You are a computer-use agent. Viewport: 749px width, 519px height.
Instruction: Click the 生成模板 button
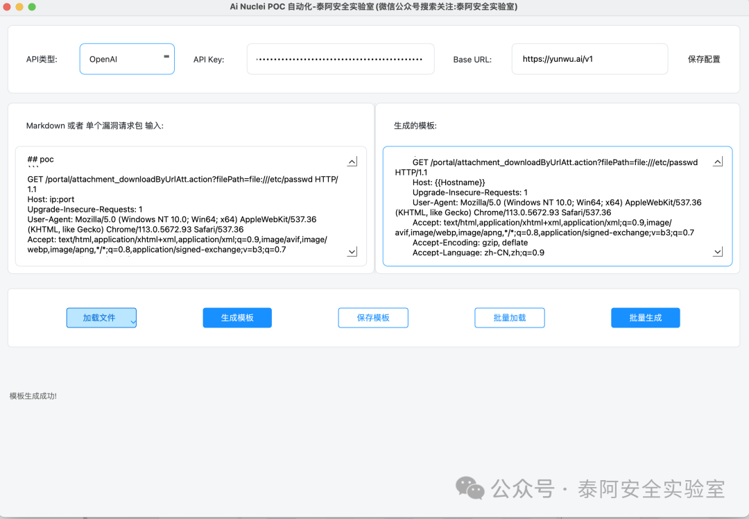click(237, 318)
